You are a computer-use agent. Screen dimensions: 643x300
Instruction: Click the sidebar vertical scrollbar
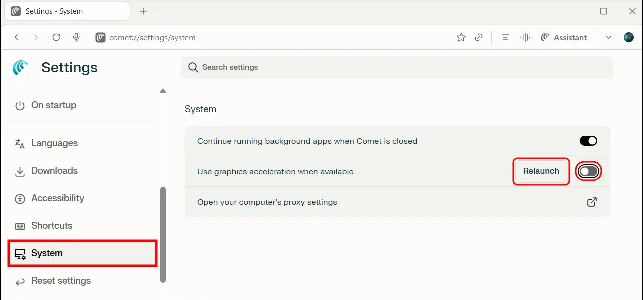click(x=163, y=235)
